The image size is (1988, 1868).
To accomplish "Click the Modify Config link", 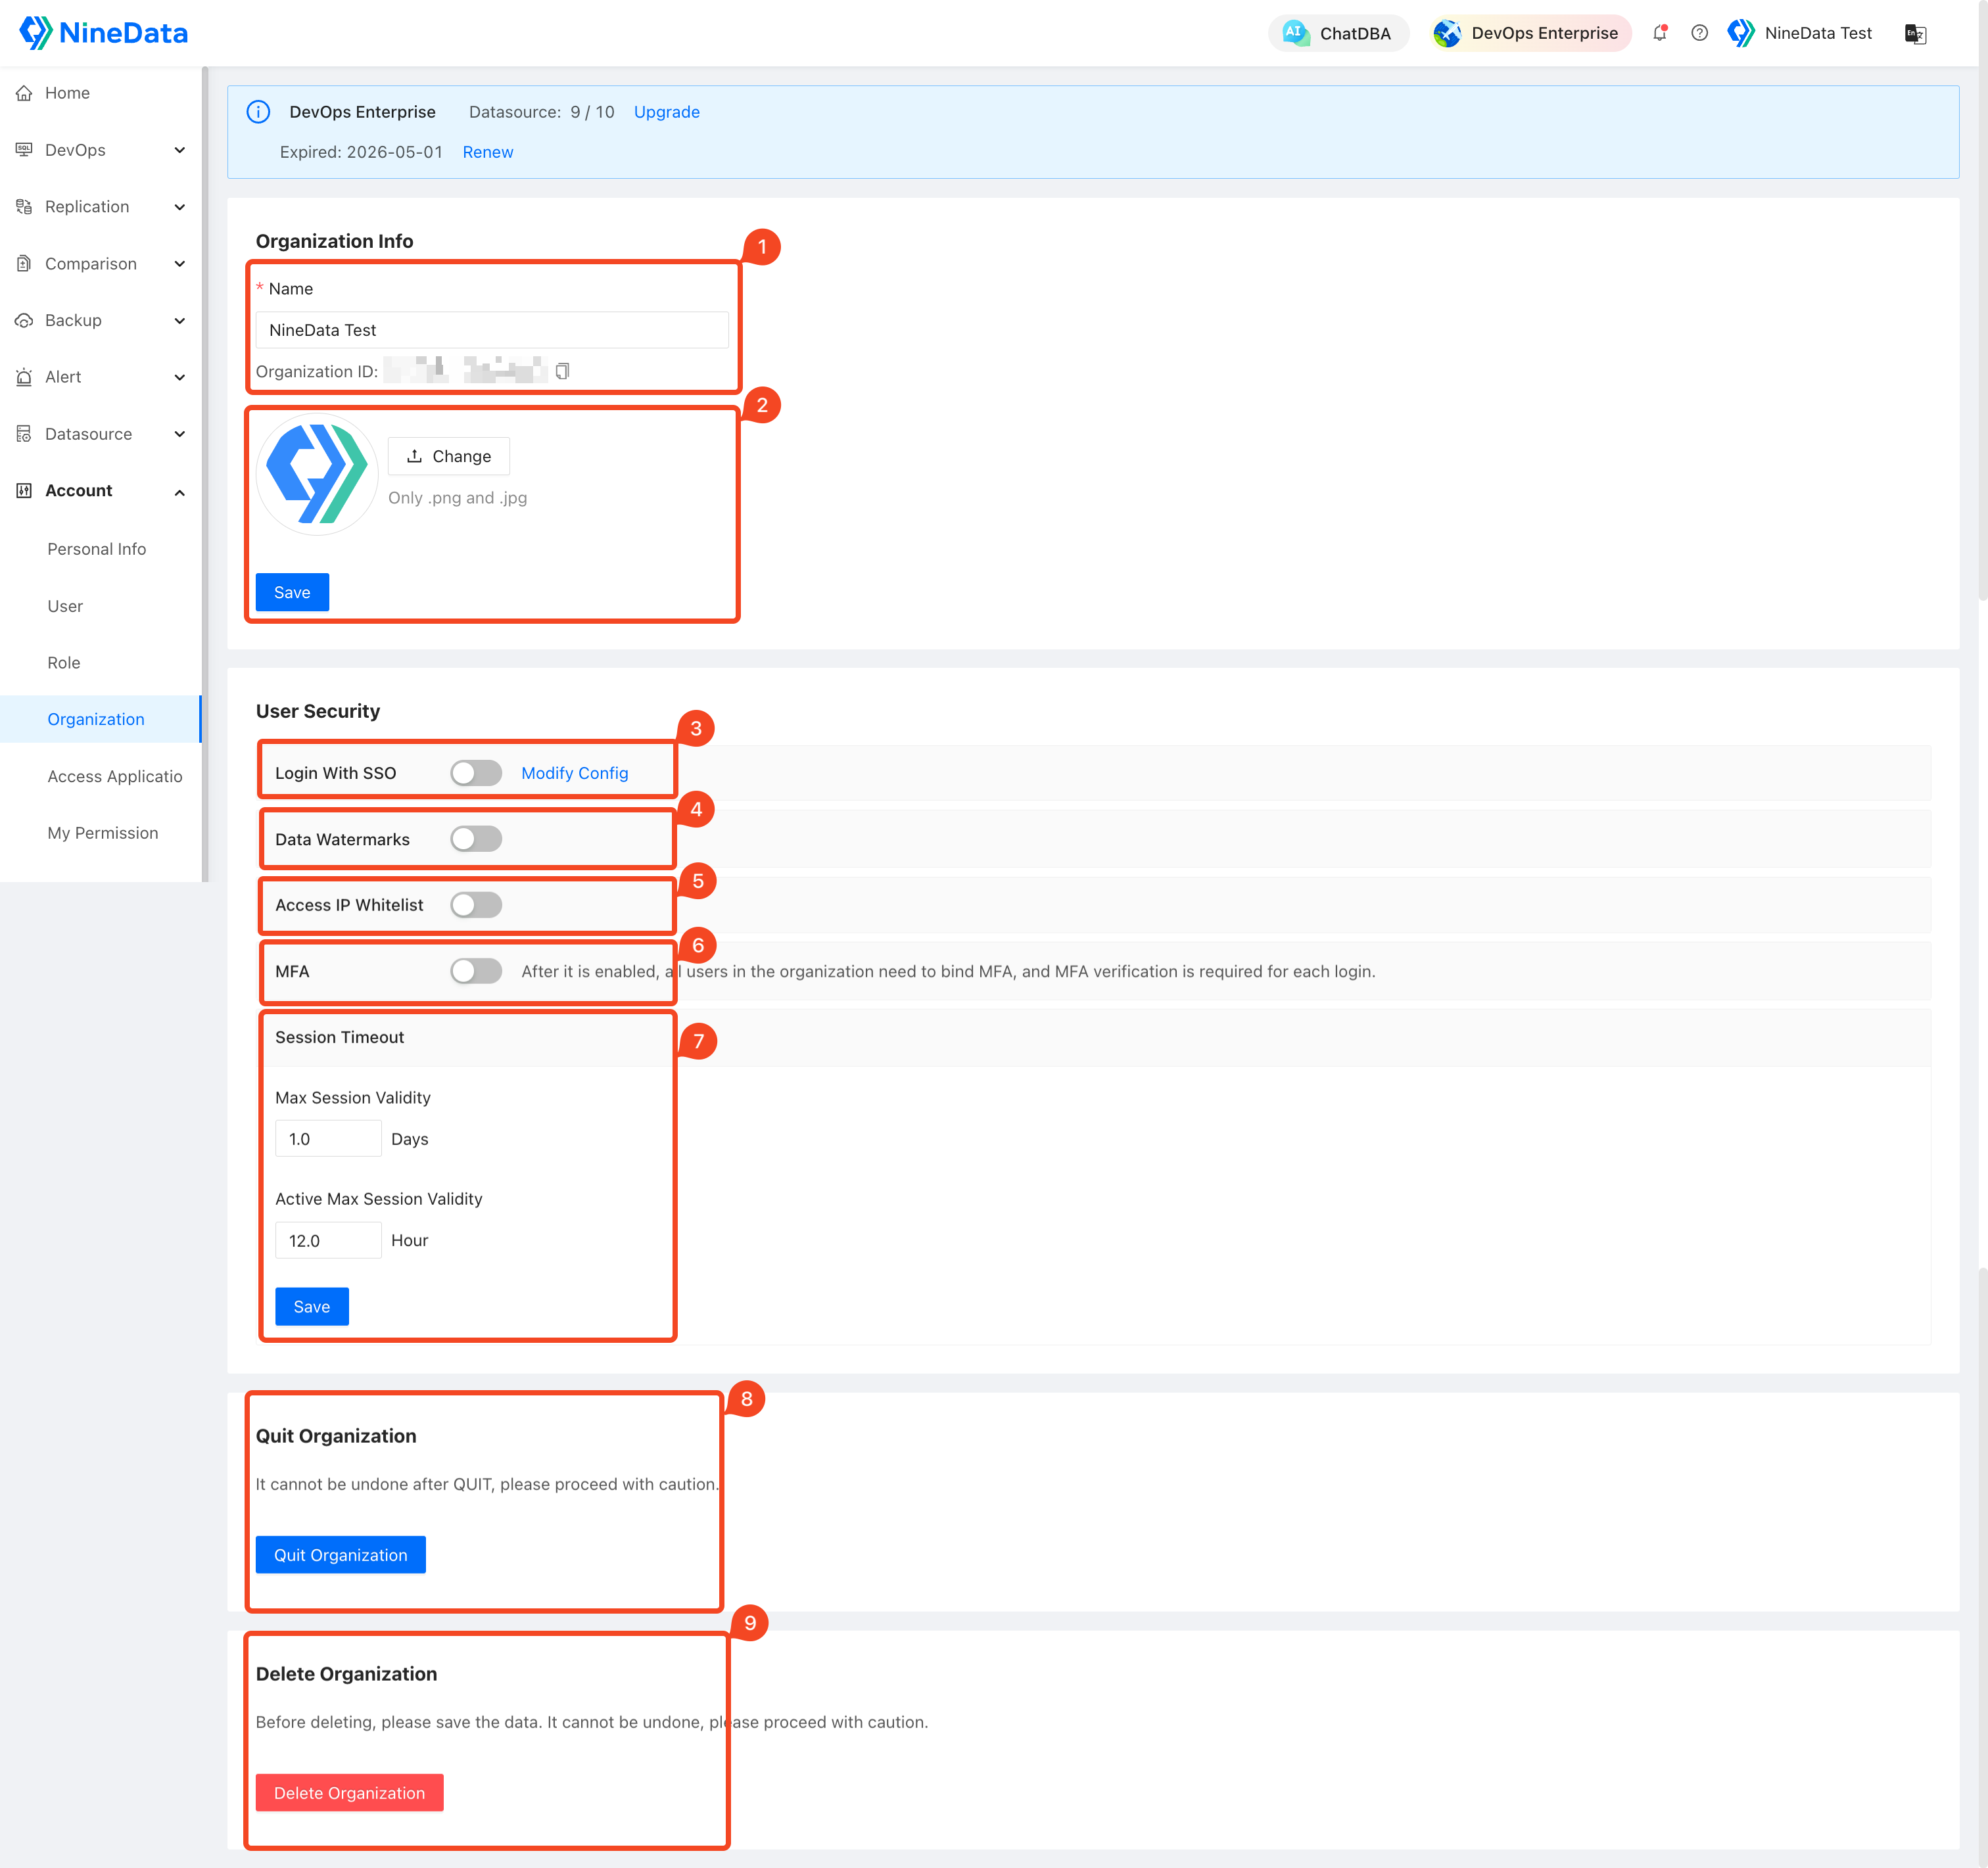I will (574, 773).
